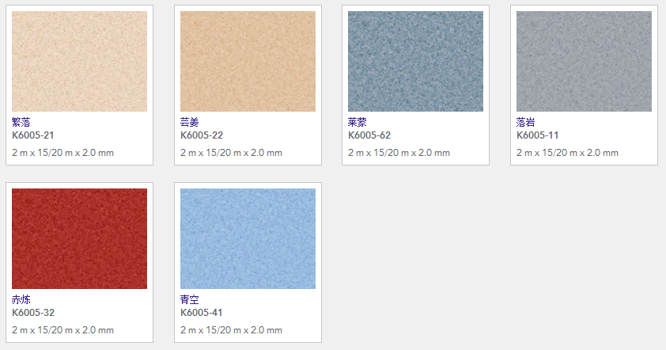Select the K6005-62 product code text

pyautogui.click(x=369, y=135)
